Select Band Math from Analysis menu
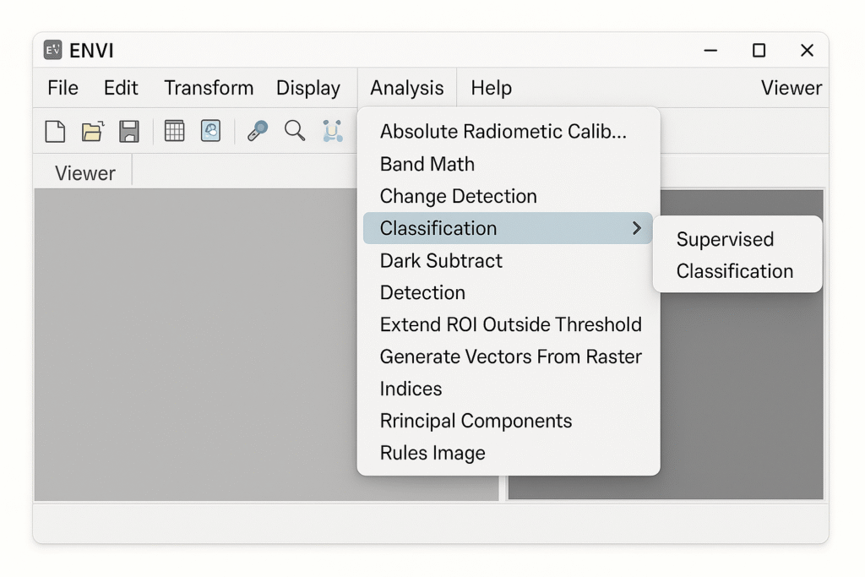The width and height of the screenshot is (865, 577). point(508,164)
